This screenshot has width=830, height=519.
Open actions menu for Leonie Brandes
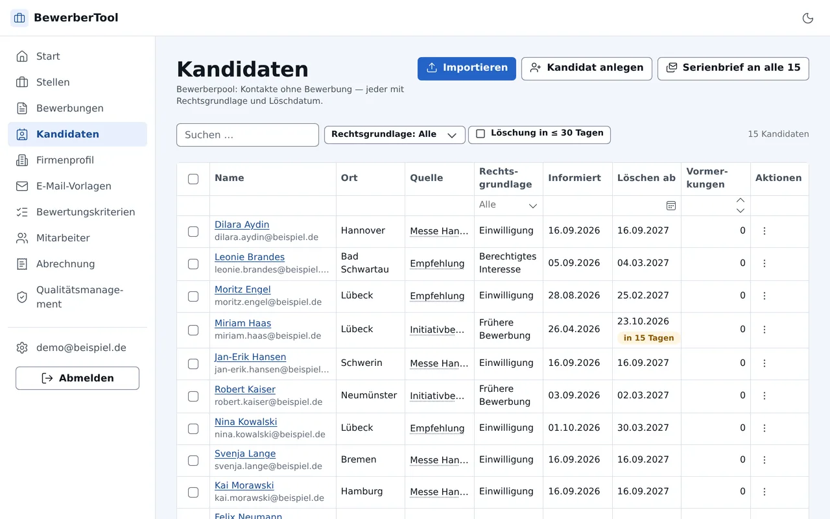765,263
